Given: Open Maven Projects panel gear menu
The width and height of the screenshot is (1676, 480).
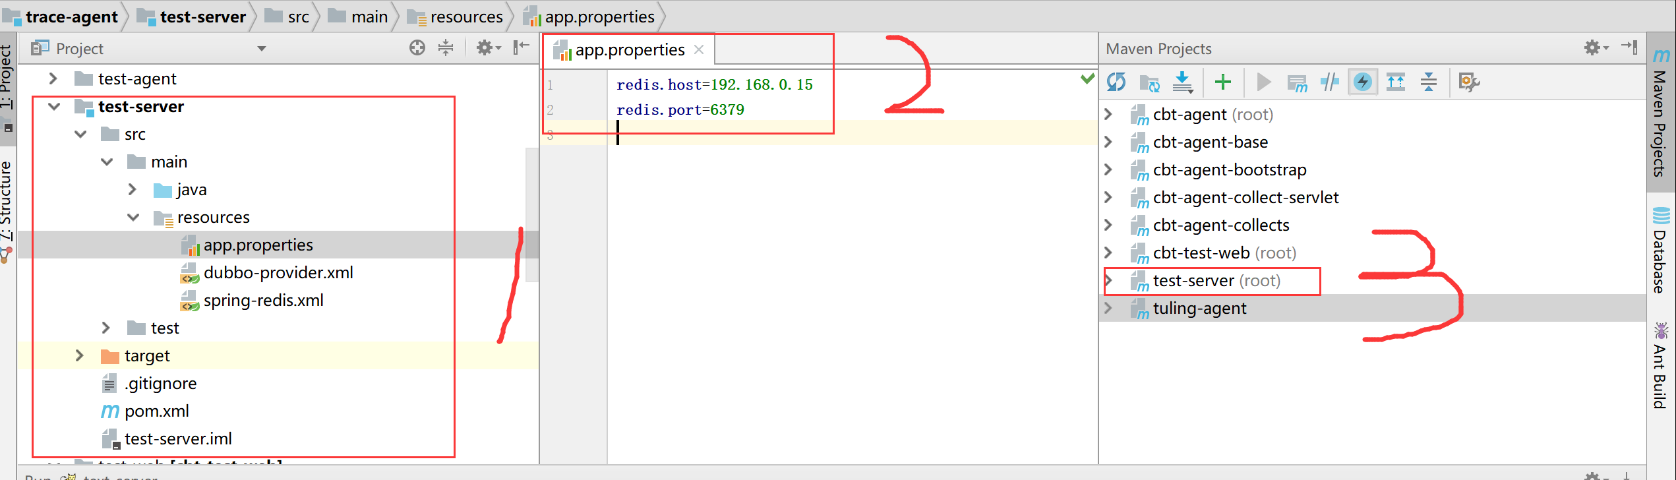Looking at the screenshot, I should click(1596, 47).
